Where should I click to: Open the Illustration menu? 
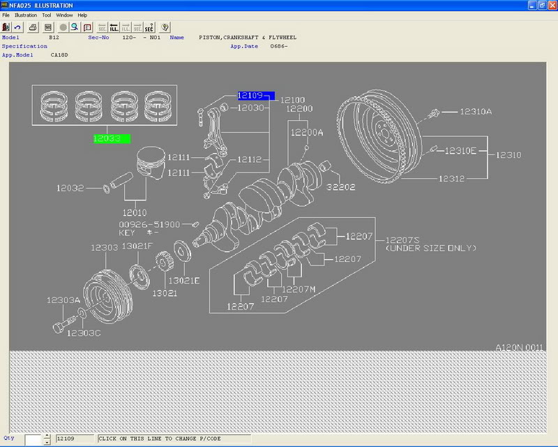click(26, 15)
